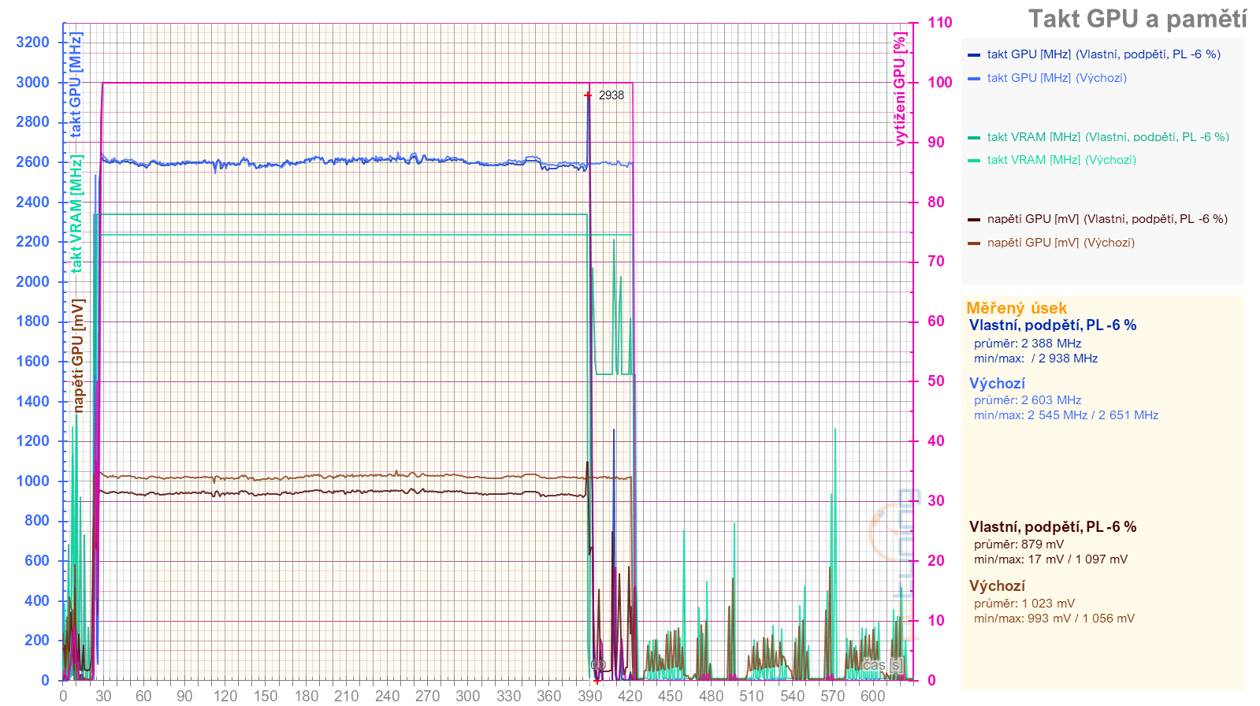Screen dimensions: 1260x706
Task: Click the 50 tick on right axis
Action: (935, 381)
